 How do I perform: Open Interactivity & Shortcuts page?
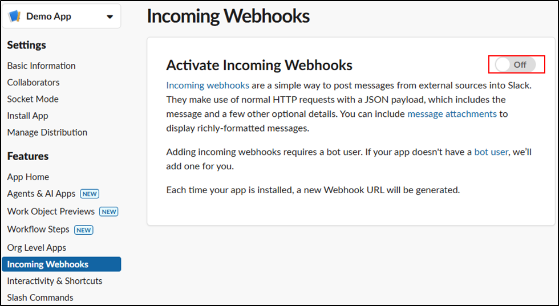(55, 281)
